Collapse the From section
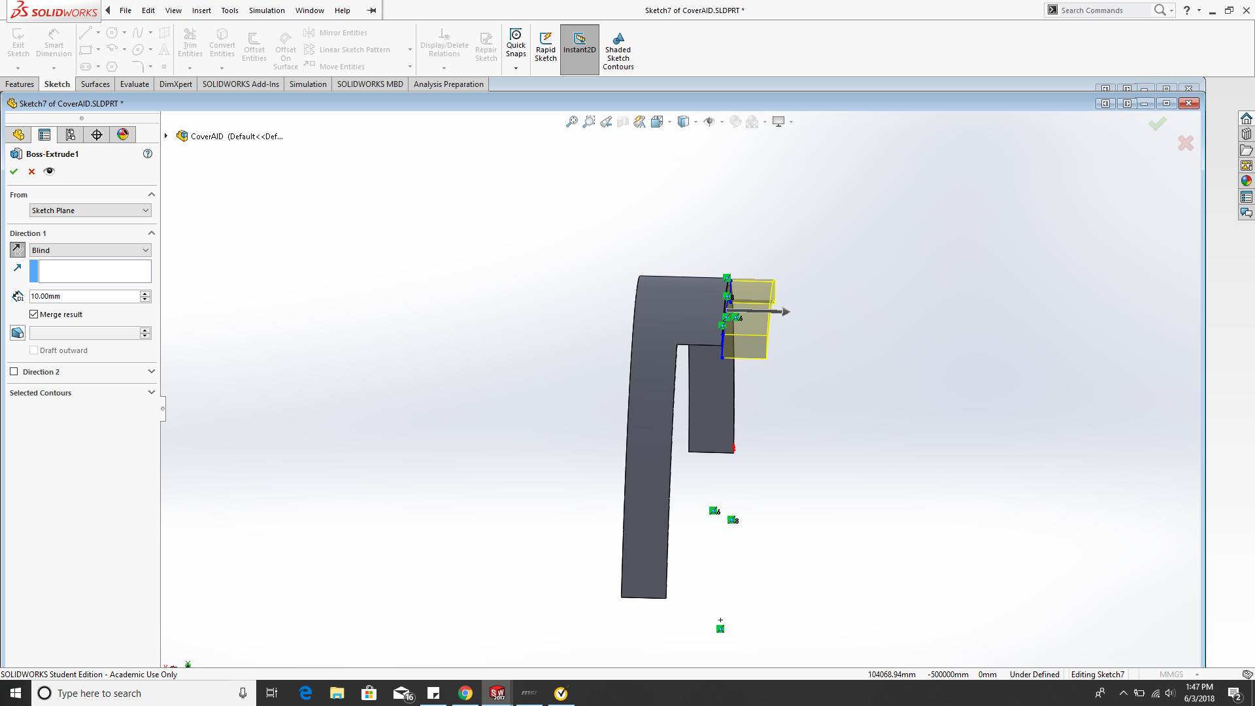The image size is (1255, 706). pos(152,194)
